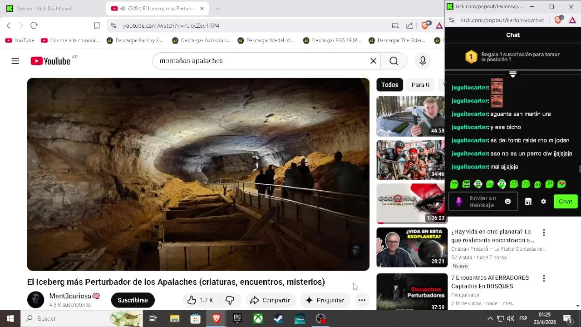This screenshot has width=581, height=327.
Task: Click the Preguntar ask button
Action: pos(325,300)
